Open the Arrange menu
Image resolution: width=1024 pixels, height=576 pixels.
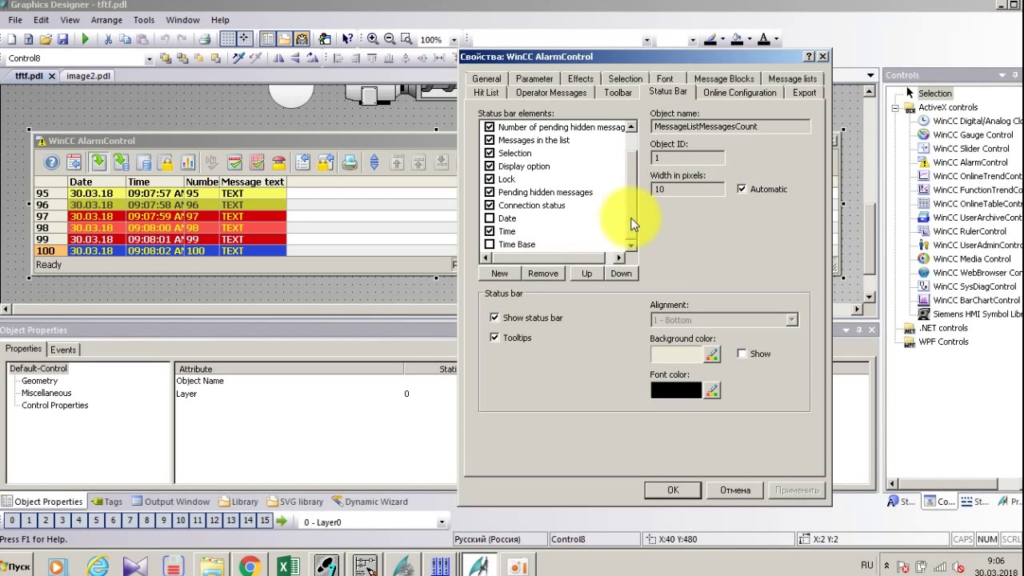[106, 20]
